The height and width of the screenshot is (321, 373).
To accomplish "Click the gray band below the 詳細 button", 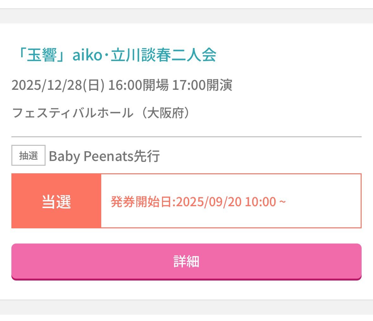I will pos(187,307).
